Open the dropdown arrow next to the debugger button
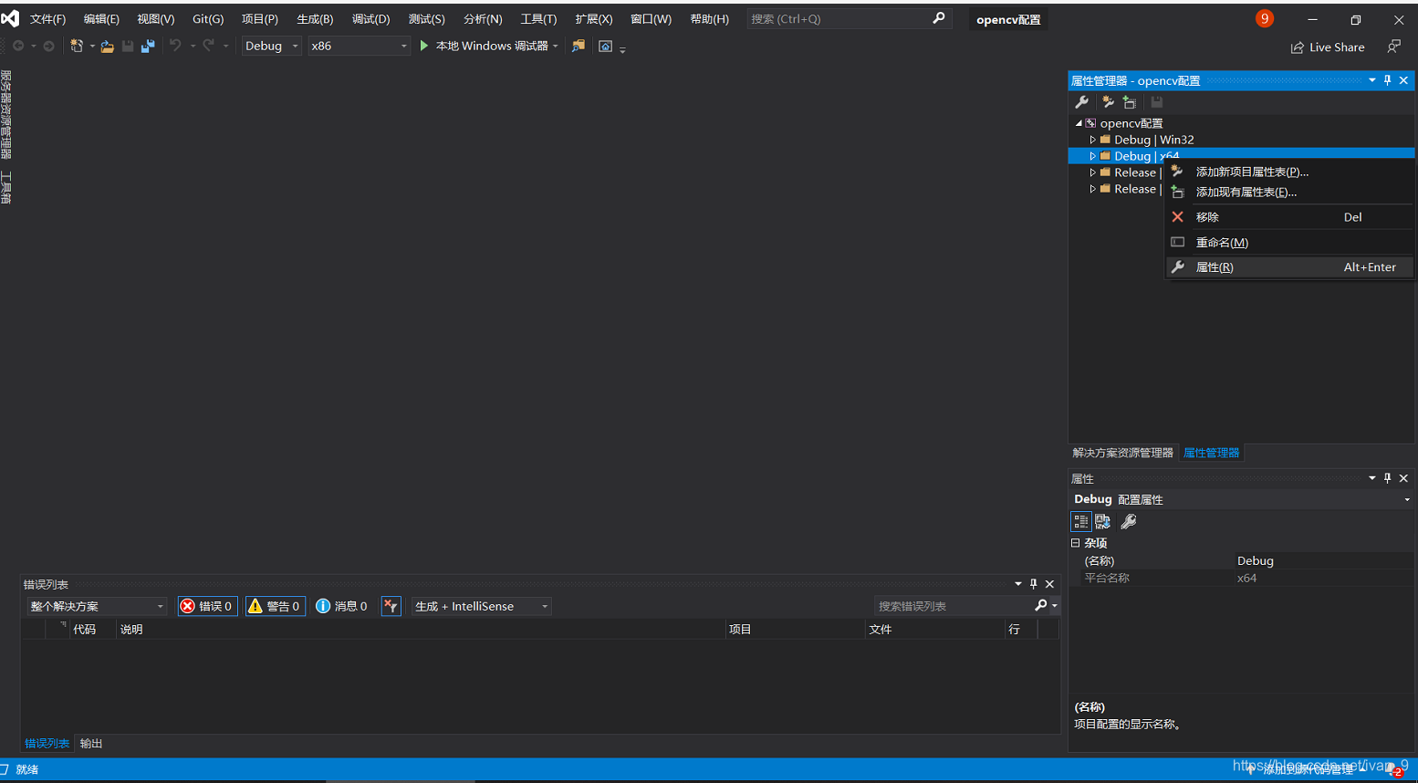Screen dimensions: 1418x783 [555, 46]
